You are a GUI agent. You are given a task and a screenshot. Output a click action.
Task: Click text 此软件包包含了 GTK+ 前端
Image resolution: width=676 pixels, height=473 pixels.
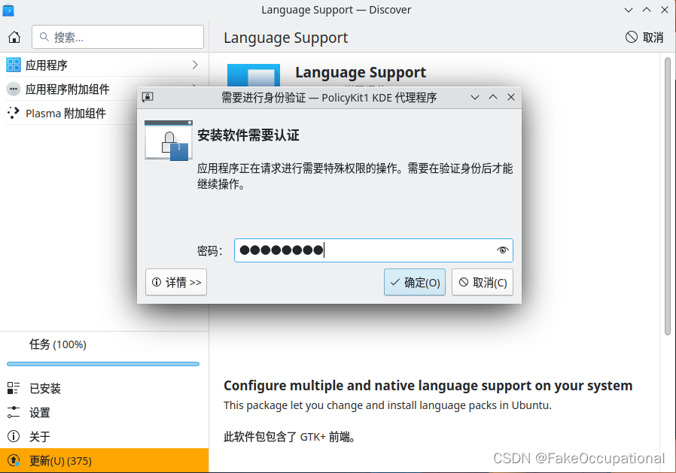click(x=289, y=437)
